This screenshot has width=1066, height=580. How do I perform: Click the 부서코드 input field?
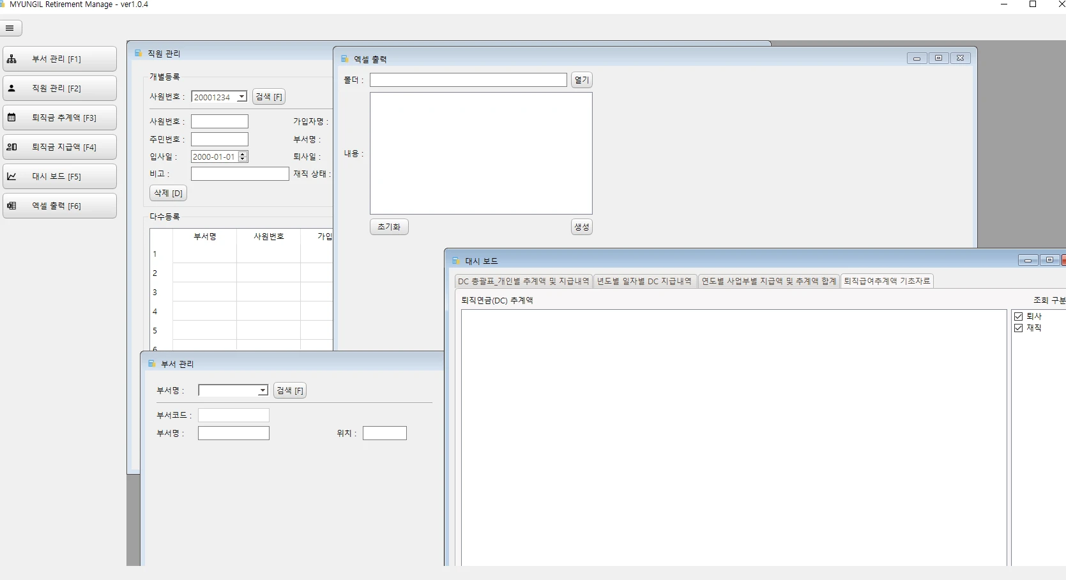(x=234, y=415)
